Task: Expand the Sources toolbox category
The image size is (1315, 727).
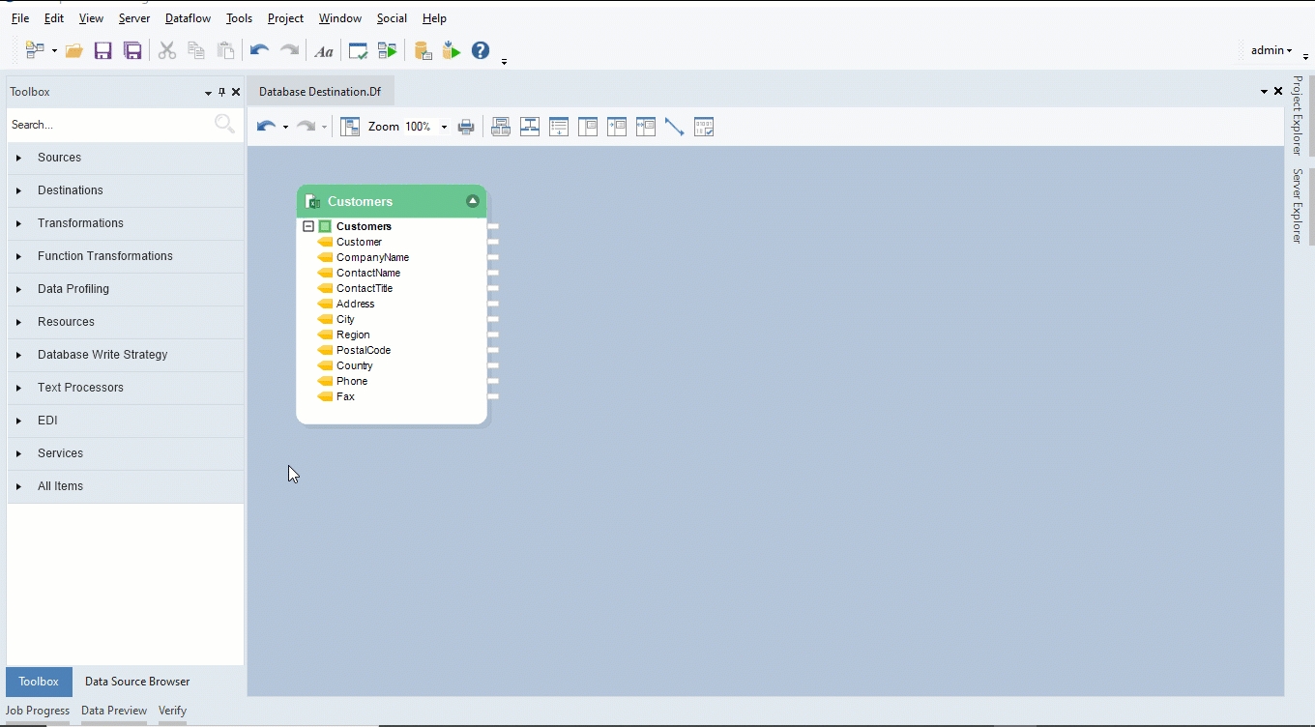Action: point(59,158)
